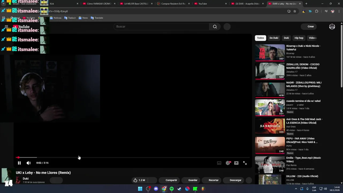The height and width of the screenshot is (193, 343).
Task: Click the Compartir button
Action: [169, 180]
